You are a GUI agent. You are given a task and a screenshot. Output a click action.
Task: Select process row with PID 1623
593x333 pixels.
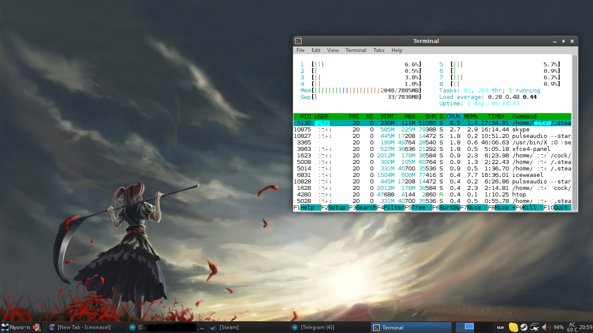click(432, 156)
